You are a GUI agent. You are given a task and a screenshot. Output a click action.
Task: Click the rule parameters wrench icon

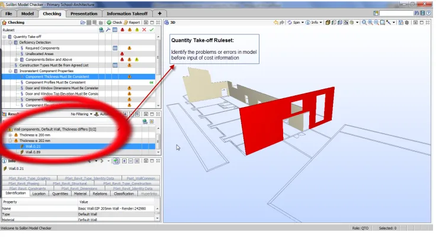click(x=108, y=30)
